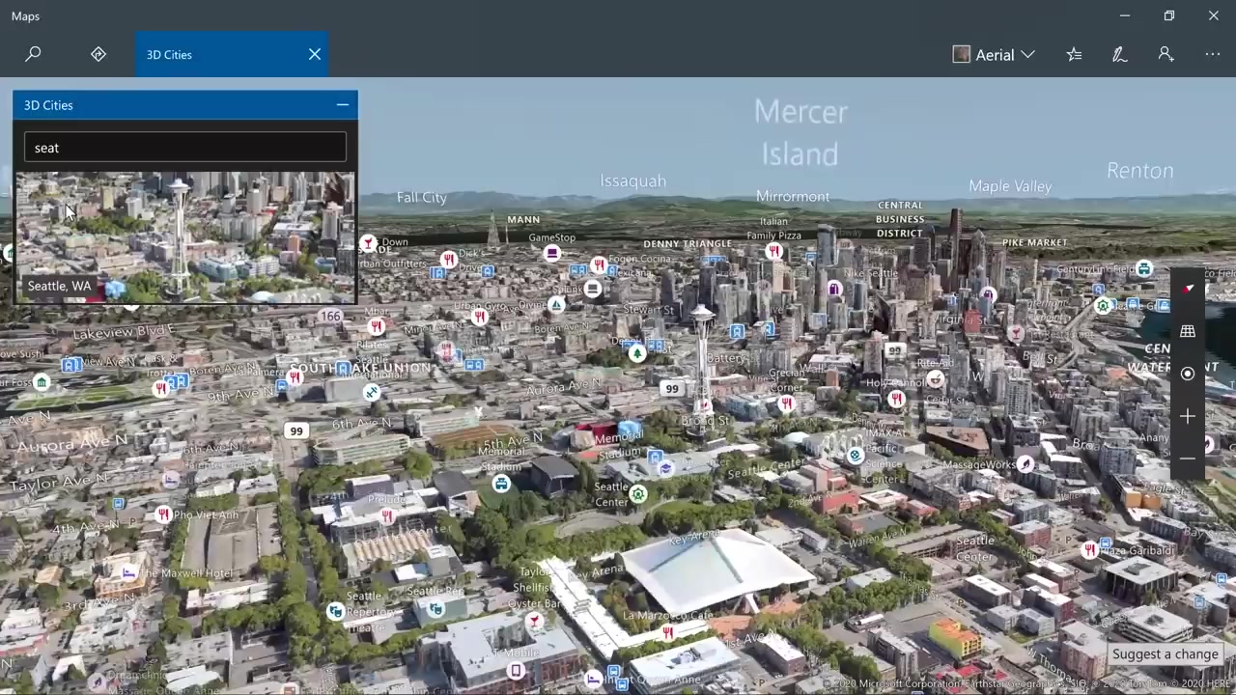Expand the Aerial map view dropdown
This screenshot has height=695, width=1236.
[995, 55]
